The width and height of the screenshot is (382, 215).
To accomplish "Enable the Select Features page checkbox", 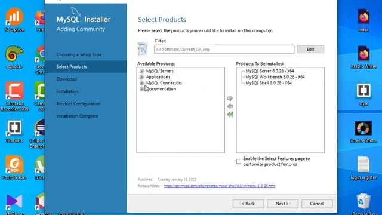I will click(239, 161).
